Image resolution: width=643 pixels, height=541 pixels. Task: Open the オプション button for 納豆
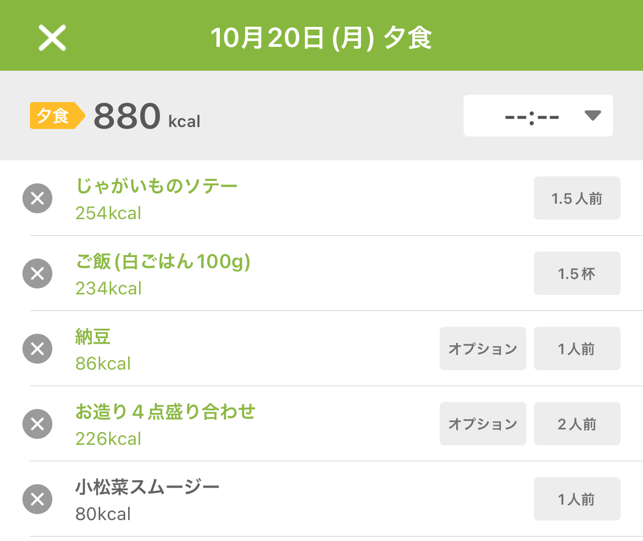pyautogui.click(x=482, y=349)
